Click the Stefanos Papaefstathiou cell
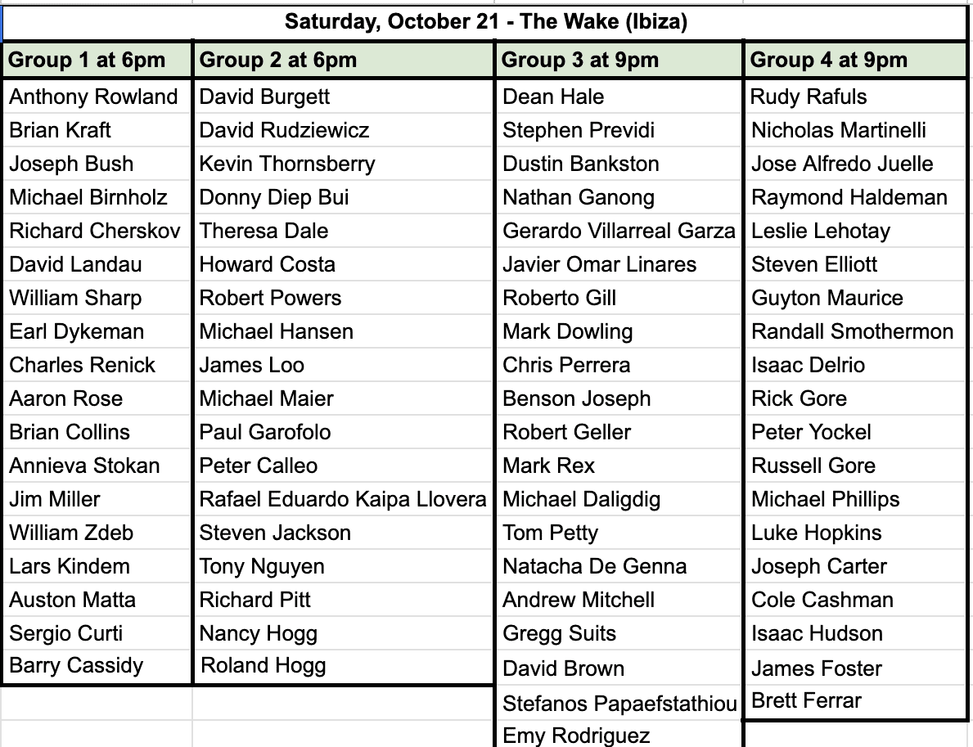Viewport: 973px width, 747px height. 619,704
